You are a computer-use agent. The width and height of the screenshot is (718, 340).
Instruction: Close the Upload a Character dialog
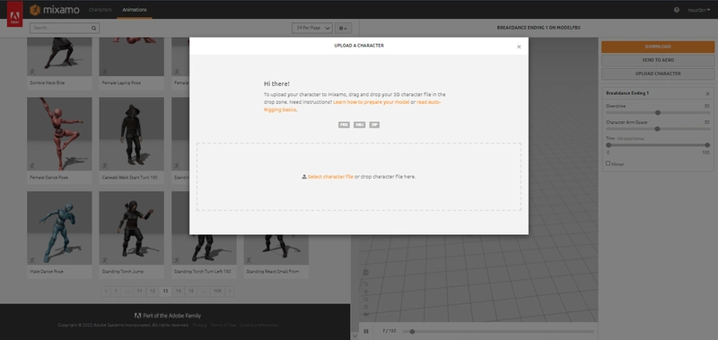pos(519,47)
